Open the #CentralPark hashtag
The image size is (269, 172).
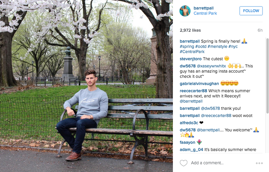pos(192,52)
